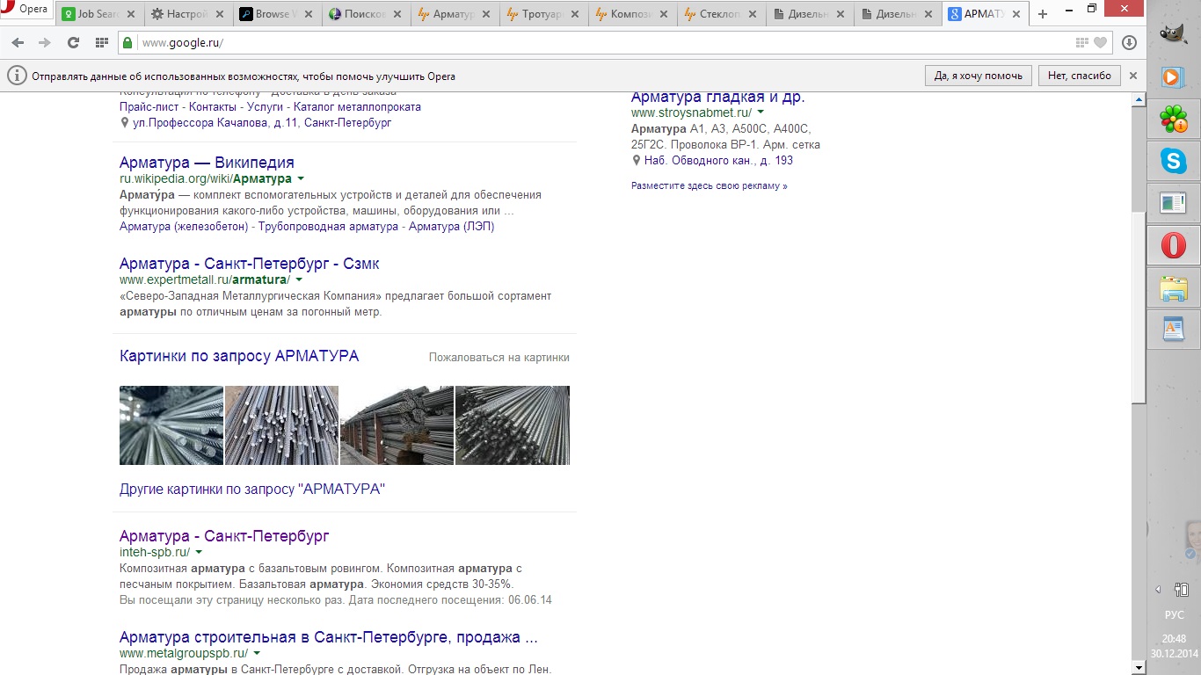Click map pin by Наб. Обводного кан. address
This screenshot has width=1201, height=675.
(637, 161)
